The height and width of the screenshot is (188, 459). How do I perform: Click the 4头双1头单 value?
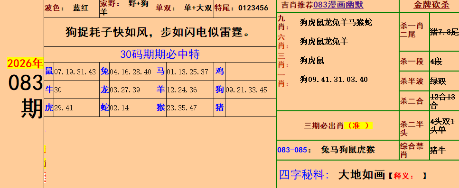tap(442, 126)
